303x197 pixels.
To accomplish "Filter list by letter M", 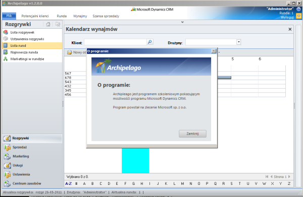I will click(x=182, y=183).
